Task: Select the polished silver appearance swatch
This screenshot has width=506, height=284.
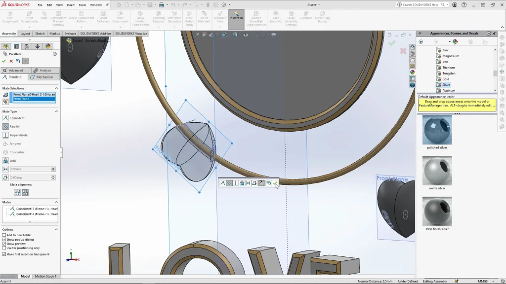Action: point(437,131)
